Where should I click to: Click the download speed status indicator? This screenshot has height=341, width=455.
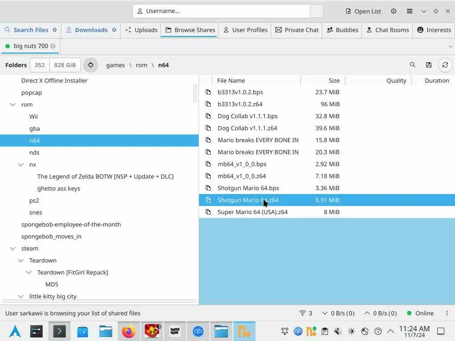pos(338,313)
